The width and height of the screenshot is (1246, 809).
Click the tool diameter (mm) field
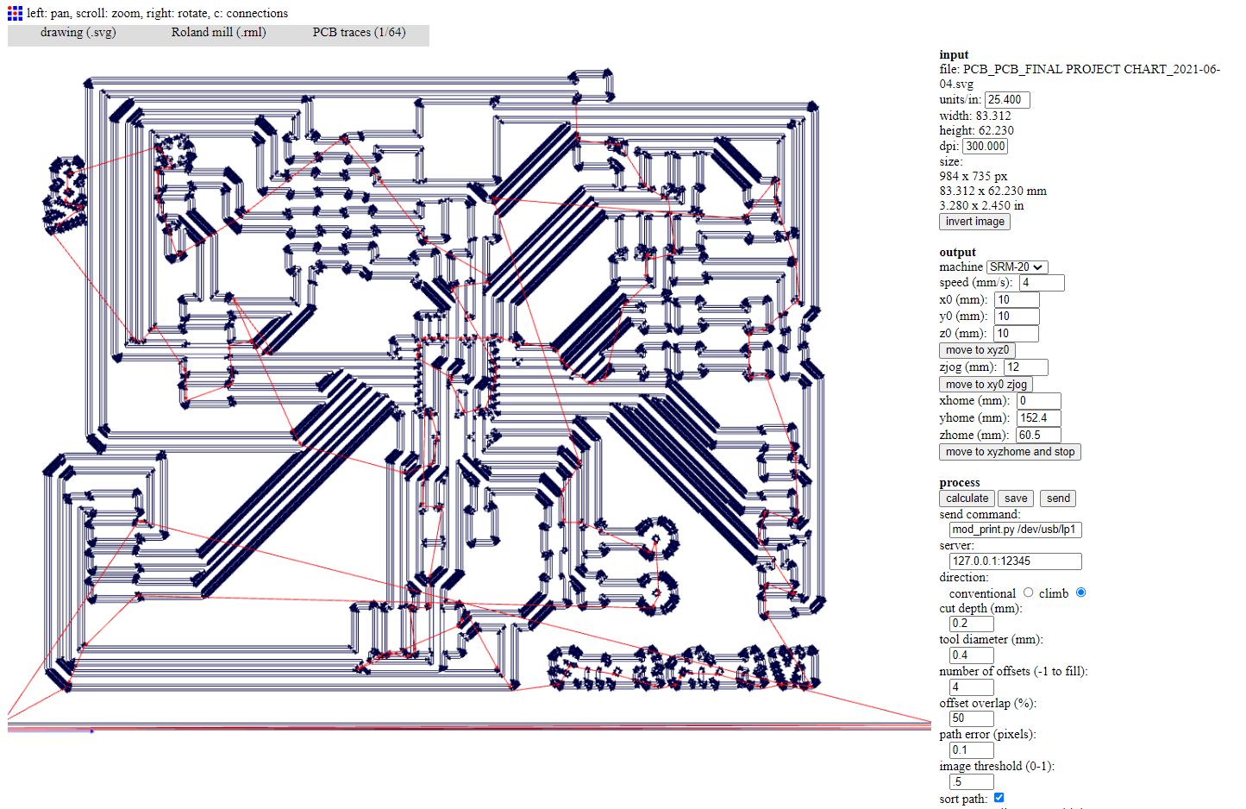point(972,655)
